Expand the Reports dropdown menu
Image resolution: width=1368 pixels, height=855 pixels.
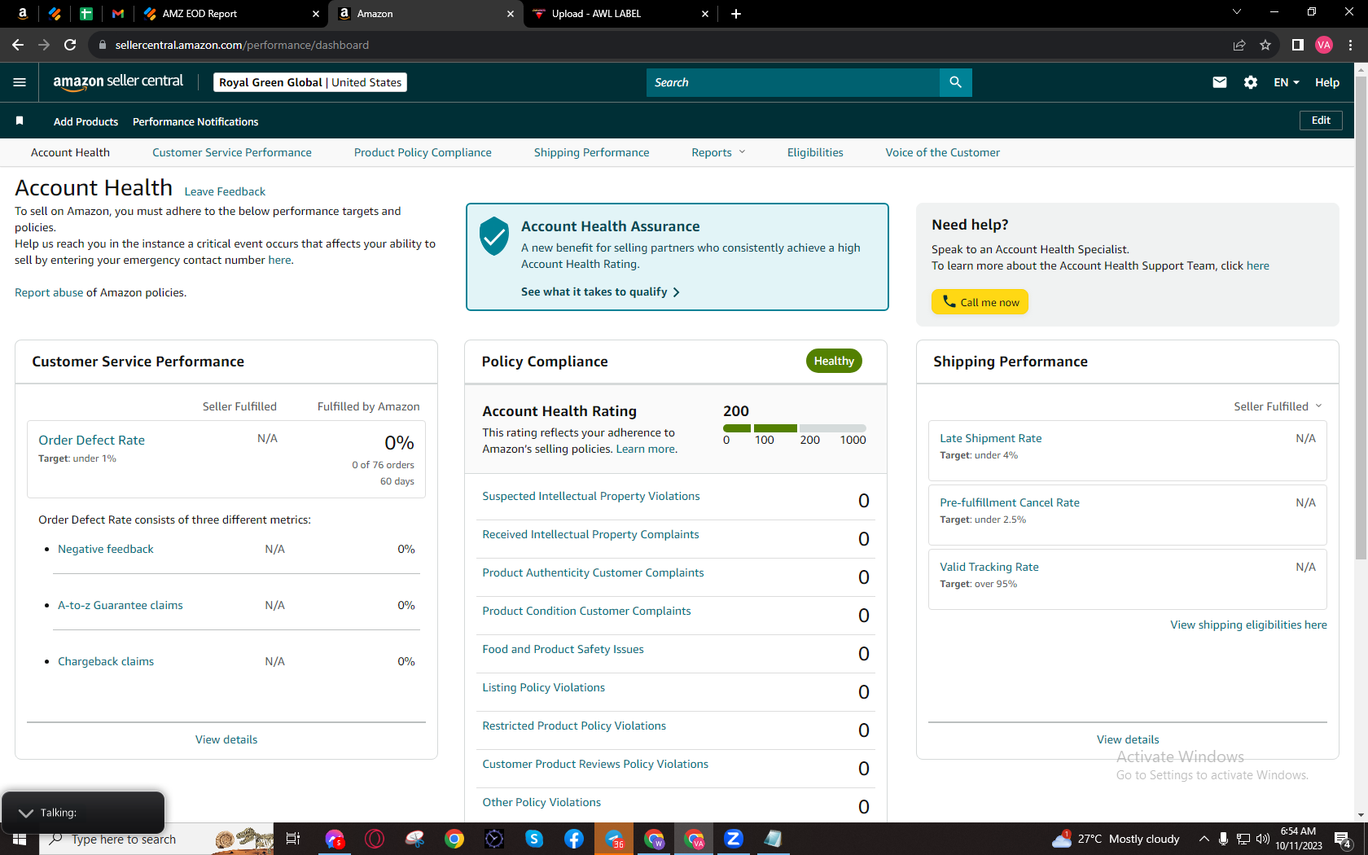coord(718,152)
